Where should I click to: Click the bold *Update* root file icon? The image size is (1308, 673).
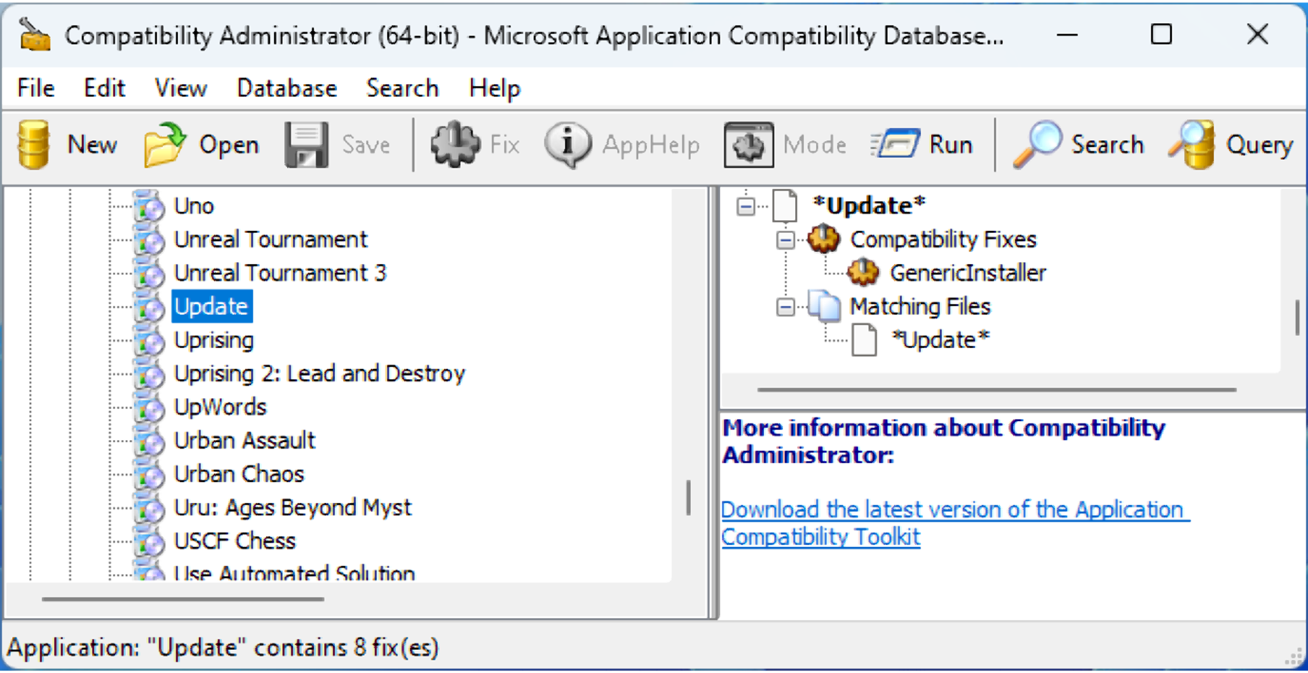click(785, 205)
